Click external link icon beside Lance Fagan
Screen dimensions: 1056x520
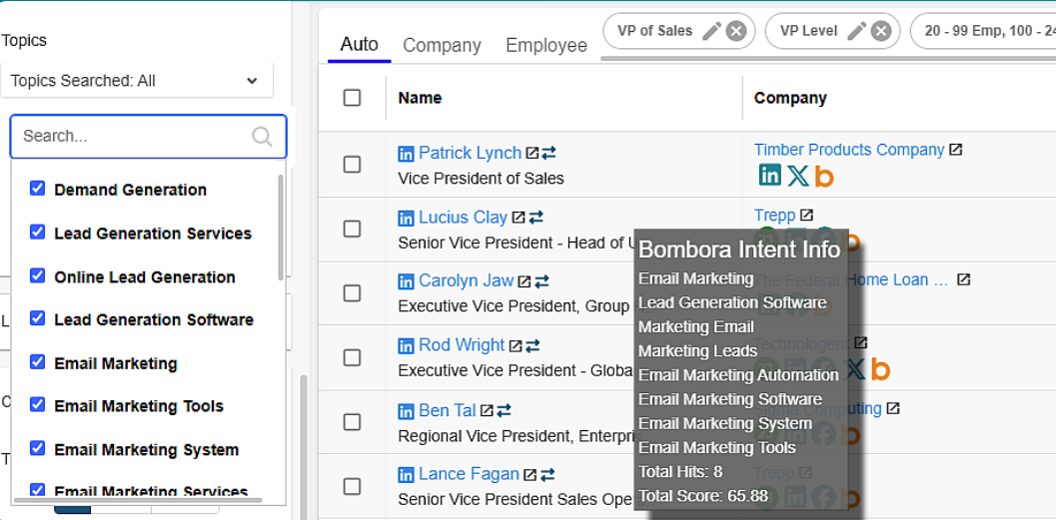[530, 475]
